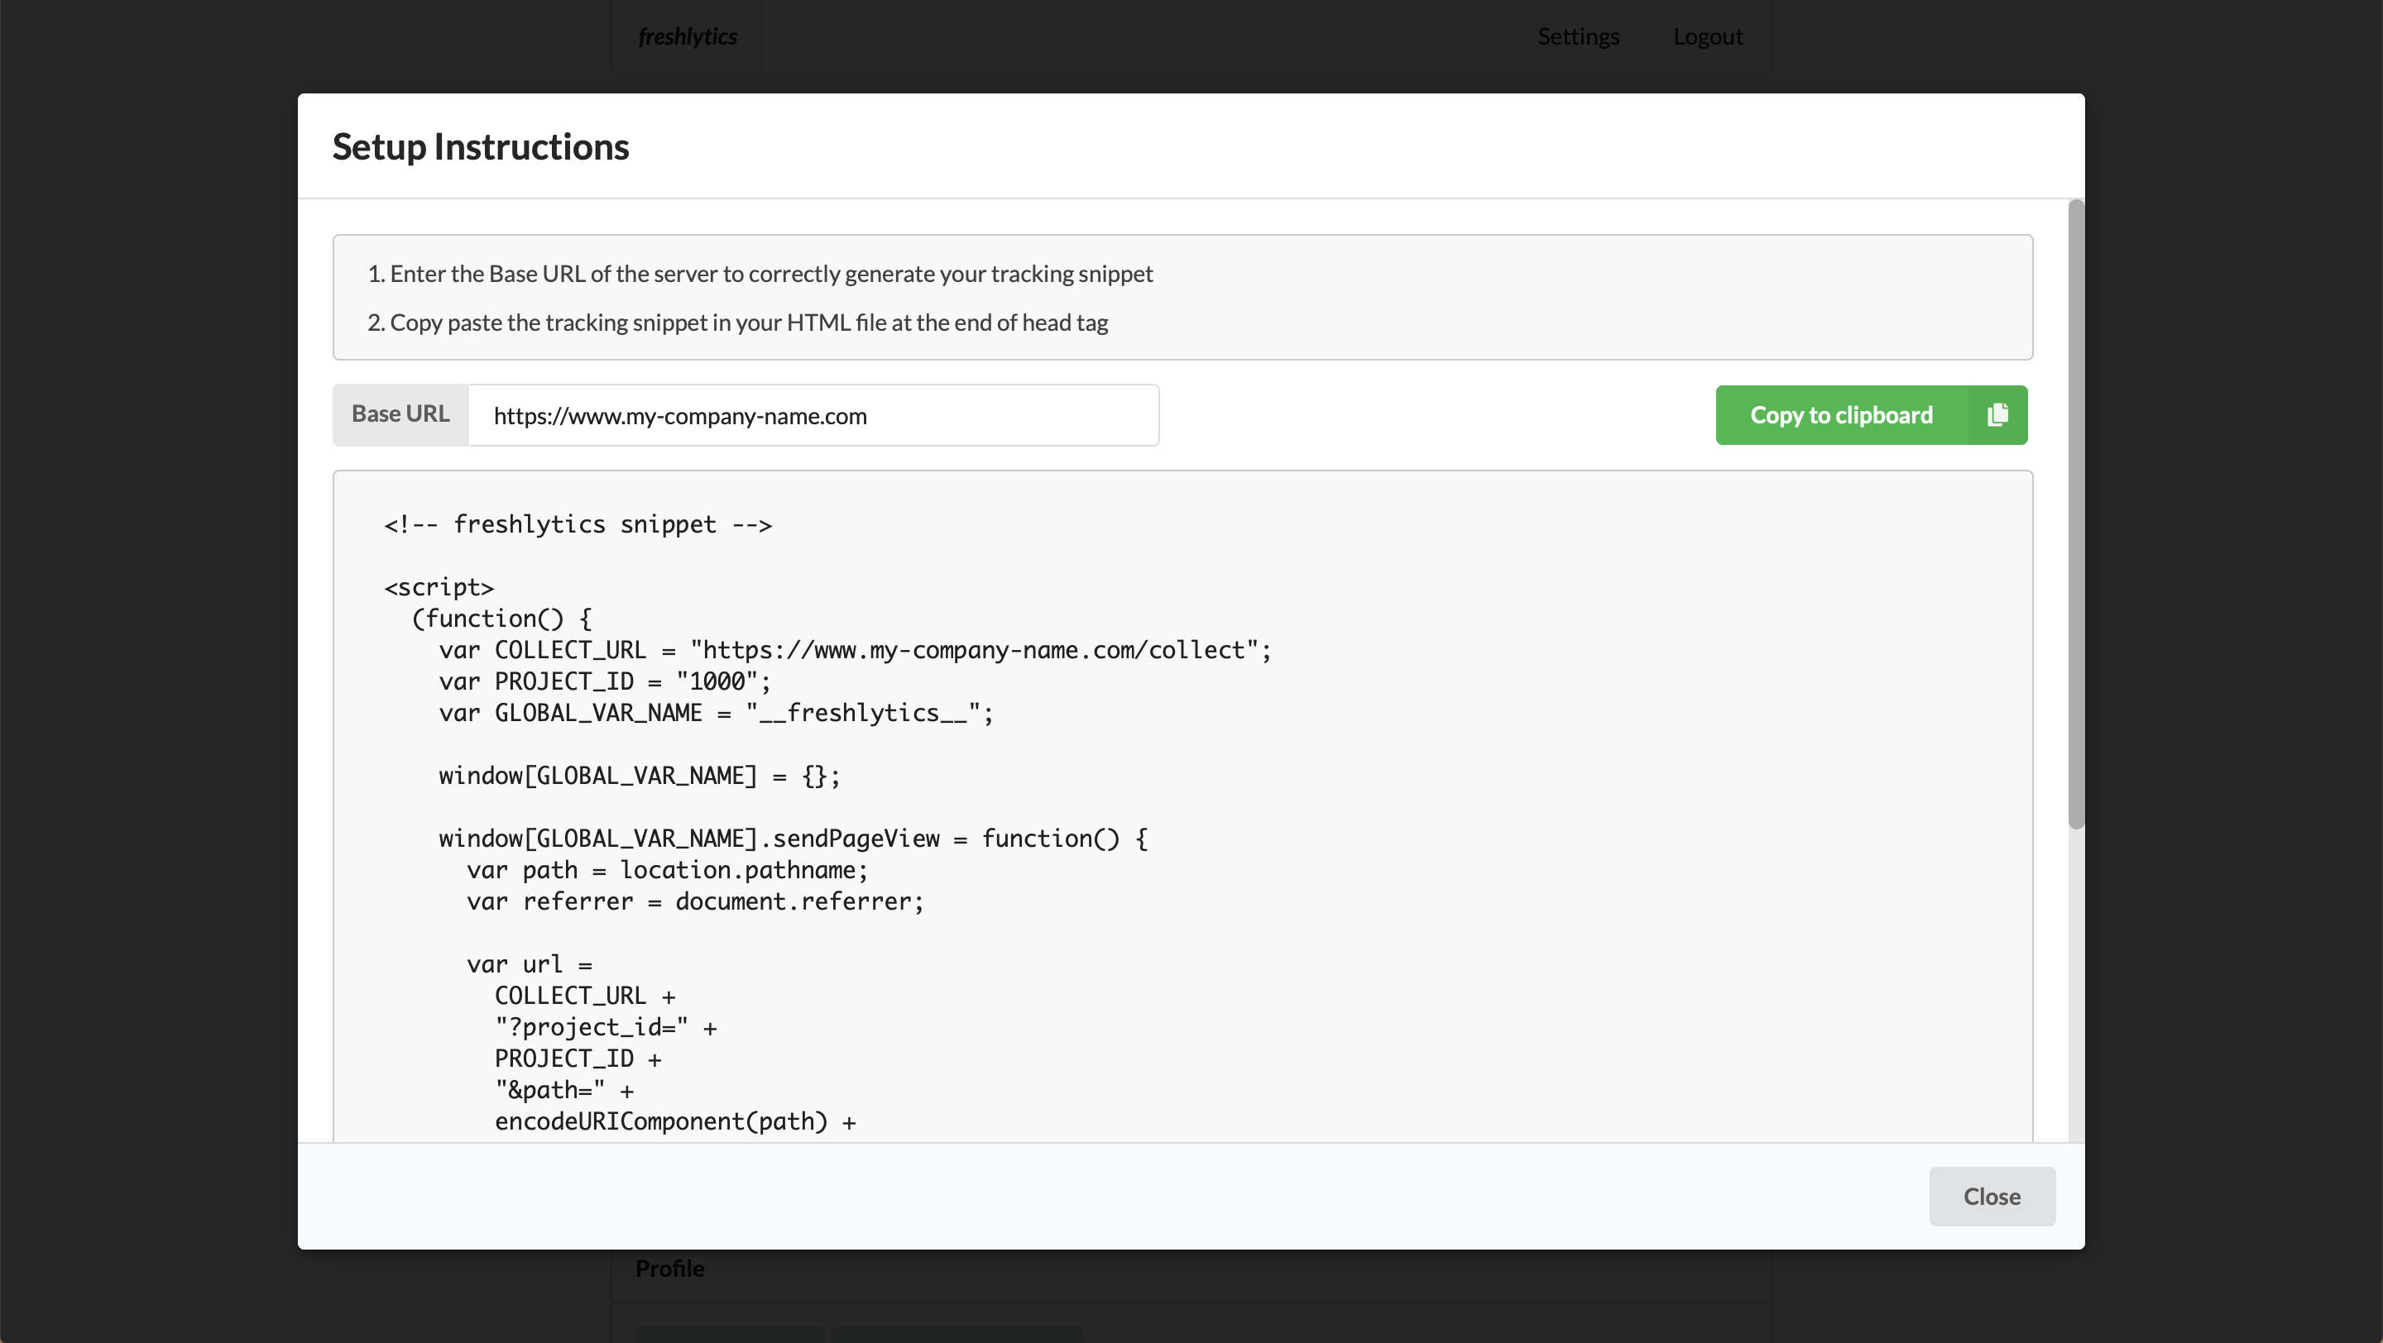This screenshot has height=1343, width=2383.
Task: Click the GLOBAL_VAR_NAME declaration line
Action: click(715, 713)
